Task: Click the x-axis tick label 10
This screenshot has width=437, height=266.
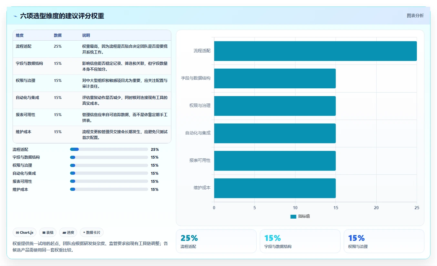Action: coord(295,208)
